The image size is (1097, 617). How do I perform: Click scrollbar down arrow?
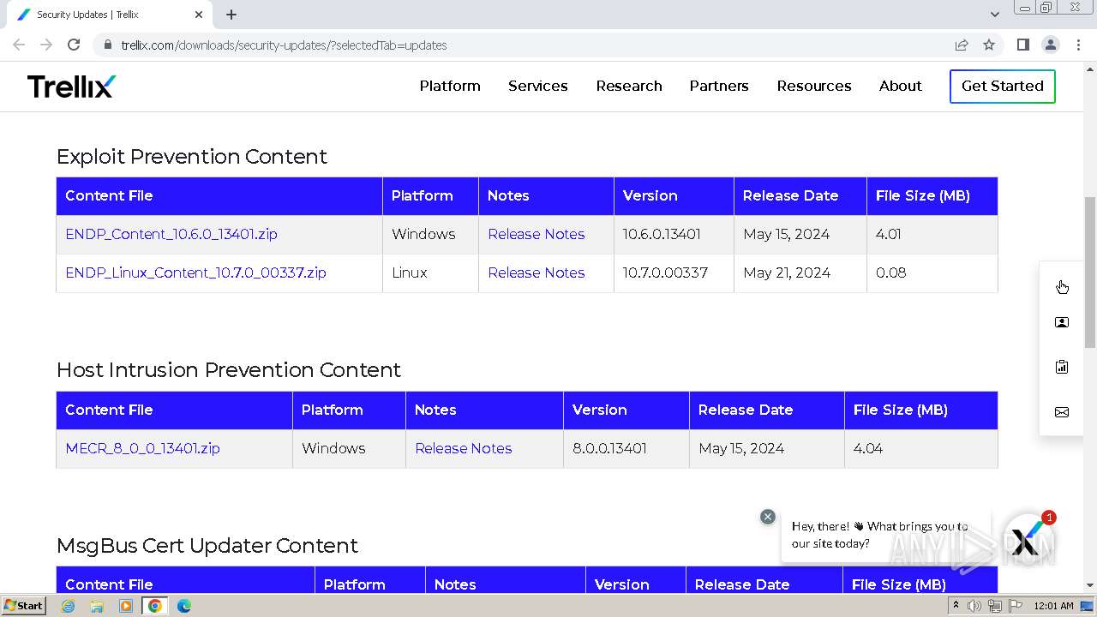(1090, 585)
